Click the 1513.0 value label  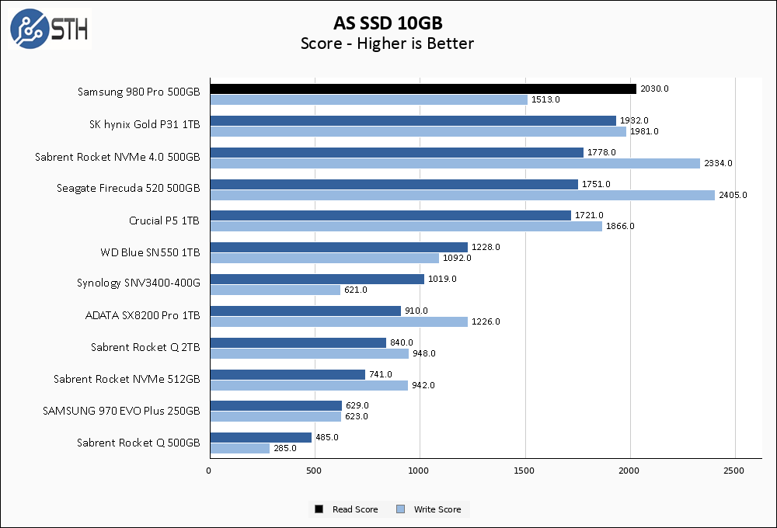(545, 99)
